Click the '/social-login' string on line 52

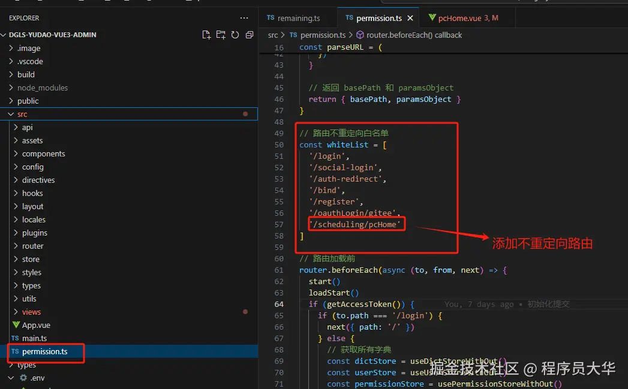click(x=344, y=168)
